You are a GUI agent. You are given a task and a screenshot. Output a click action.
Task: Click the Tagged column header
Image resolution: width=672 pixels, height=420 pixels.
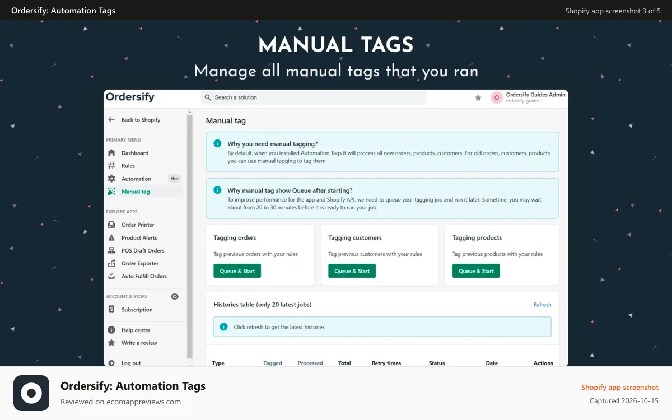pos(273,363)
